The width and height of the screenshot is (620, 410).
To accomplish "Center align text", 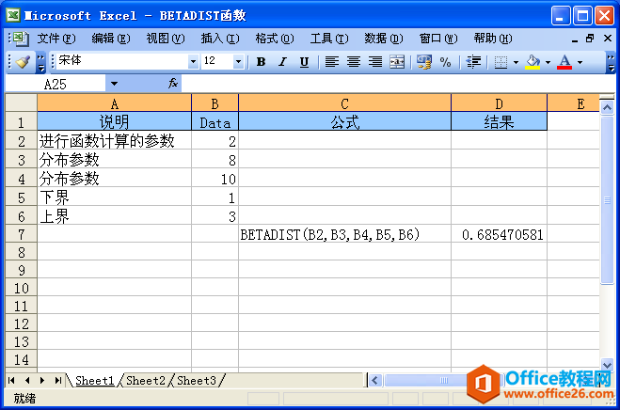I will pyautogui.click(x=354, y=62).
